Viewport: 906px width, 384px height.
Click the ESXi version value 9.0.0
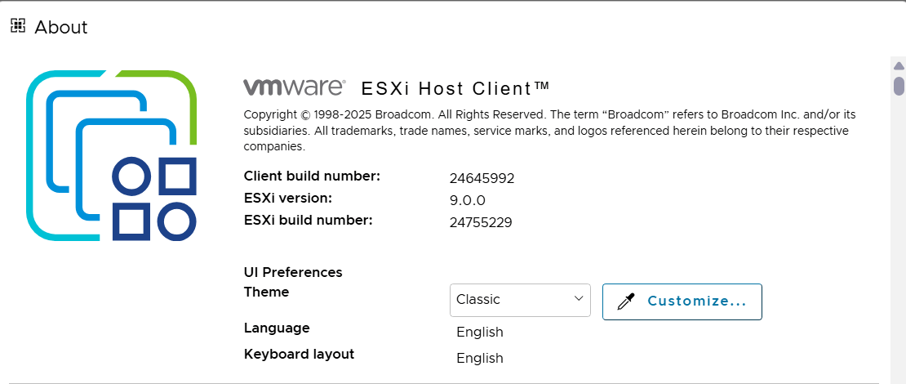[x=468, y=200]
